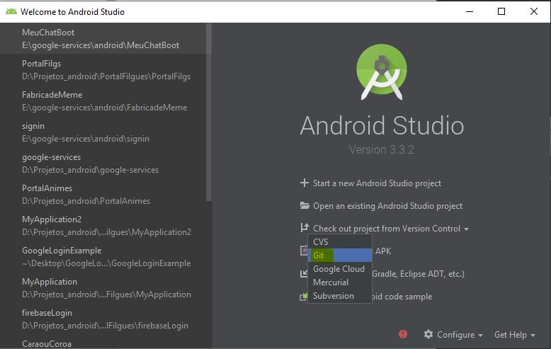Select Git from the checkout menu
Image resolution: width=551 pixels, height=349 pixels.
click(x=340, y=256)
